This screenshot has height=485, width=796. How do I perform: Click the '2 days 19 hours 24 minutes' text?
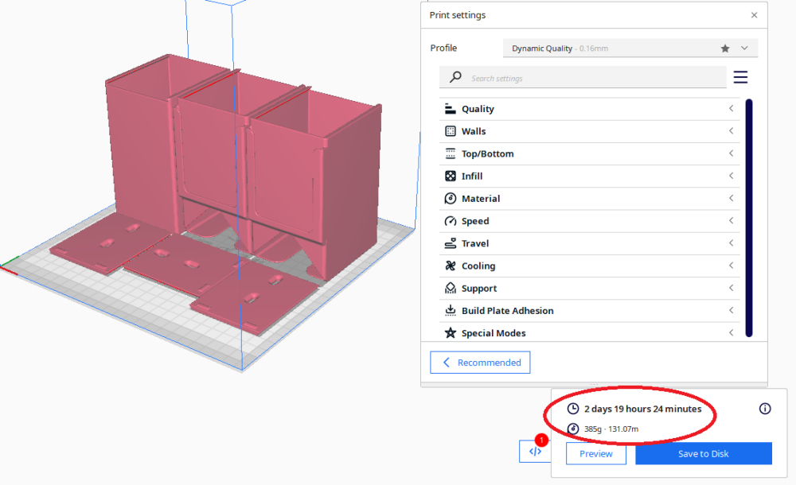pyautogui.click(x=642, y=409)
